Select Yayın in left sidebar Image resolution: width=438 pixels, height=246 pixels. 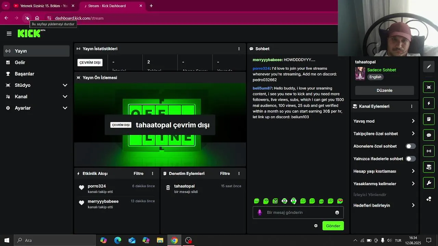37,51
